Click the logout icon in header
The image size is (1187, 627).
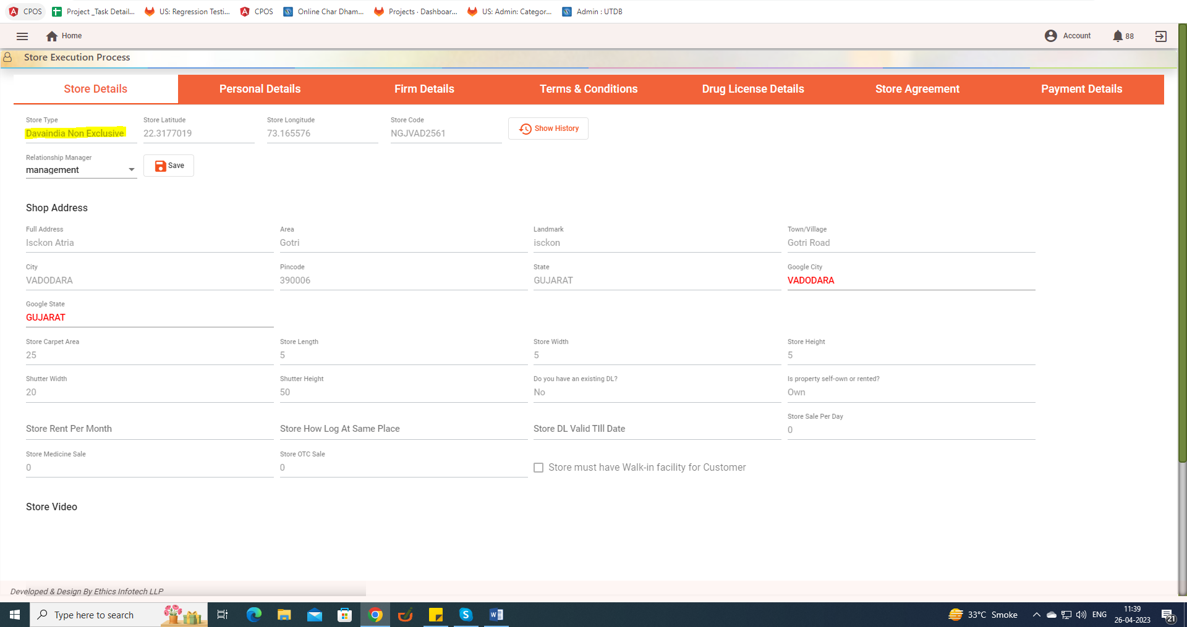[x=1160, y=36]
